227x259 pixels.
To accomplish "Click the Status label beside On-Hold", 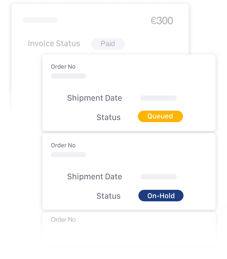I will [109, 196].
